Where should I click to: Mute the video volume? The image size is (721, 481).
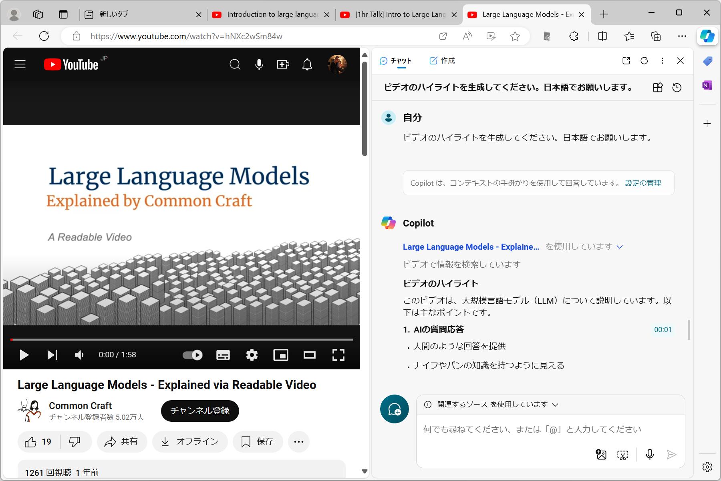(79, 355)
